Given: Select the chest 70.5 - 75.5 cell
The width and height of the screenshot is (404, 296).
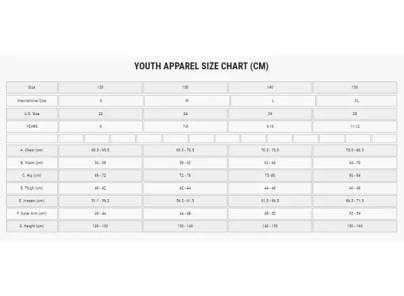Looking at the screenshot, I should pos(270,150).
